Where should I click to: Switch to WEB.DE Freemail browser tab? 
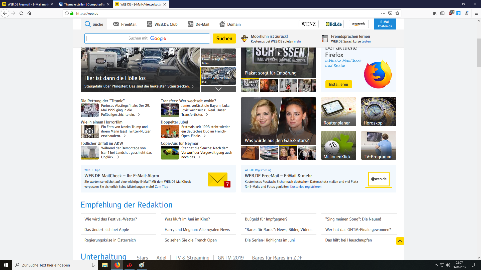(x=28, y=4)
